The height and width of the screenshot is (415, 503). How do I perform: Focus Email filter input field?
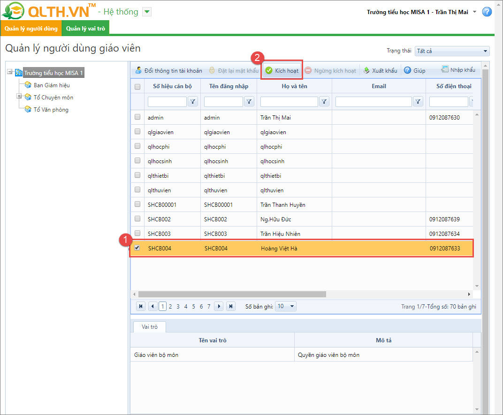(373, 102)
